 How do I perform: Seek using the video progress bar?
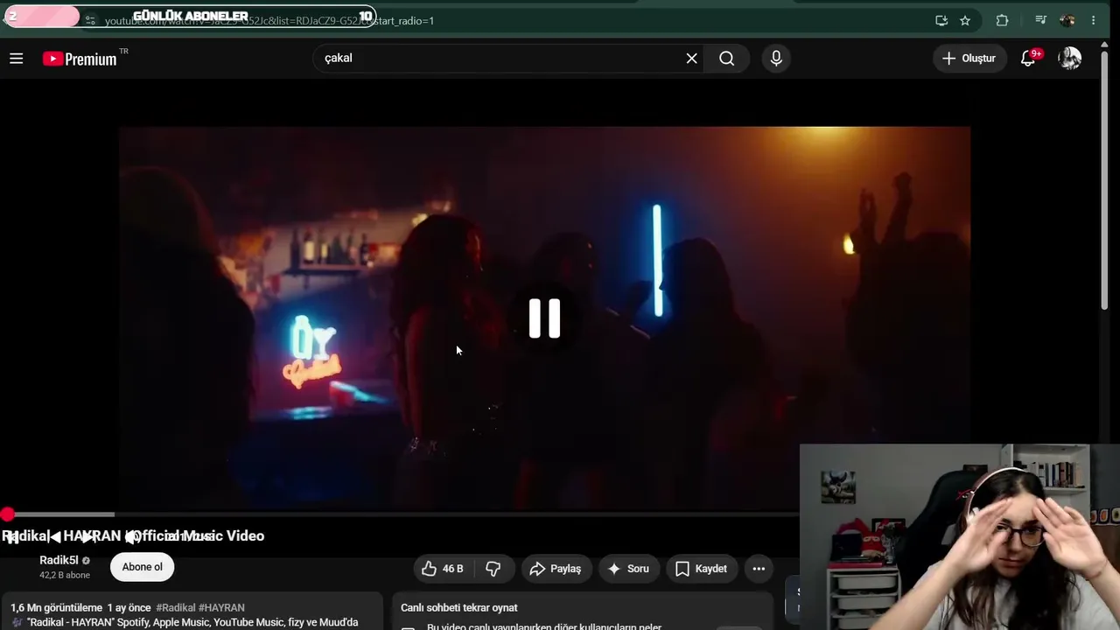[399, 514]
